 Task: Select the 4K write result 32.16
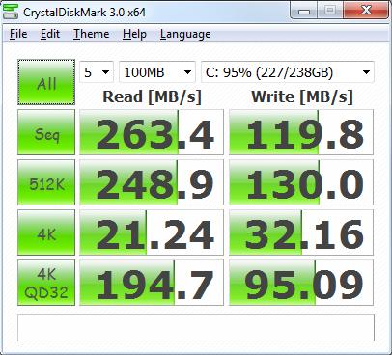(x=301, y=232)
